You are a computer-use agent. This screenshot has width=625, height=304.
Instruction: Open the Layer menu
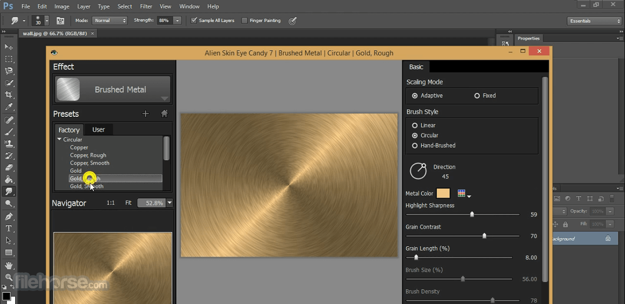pos(84,7)
